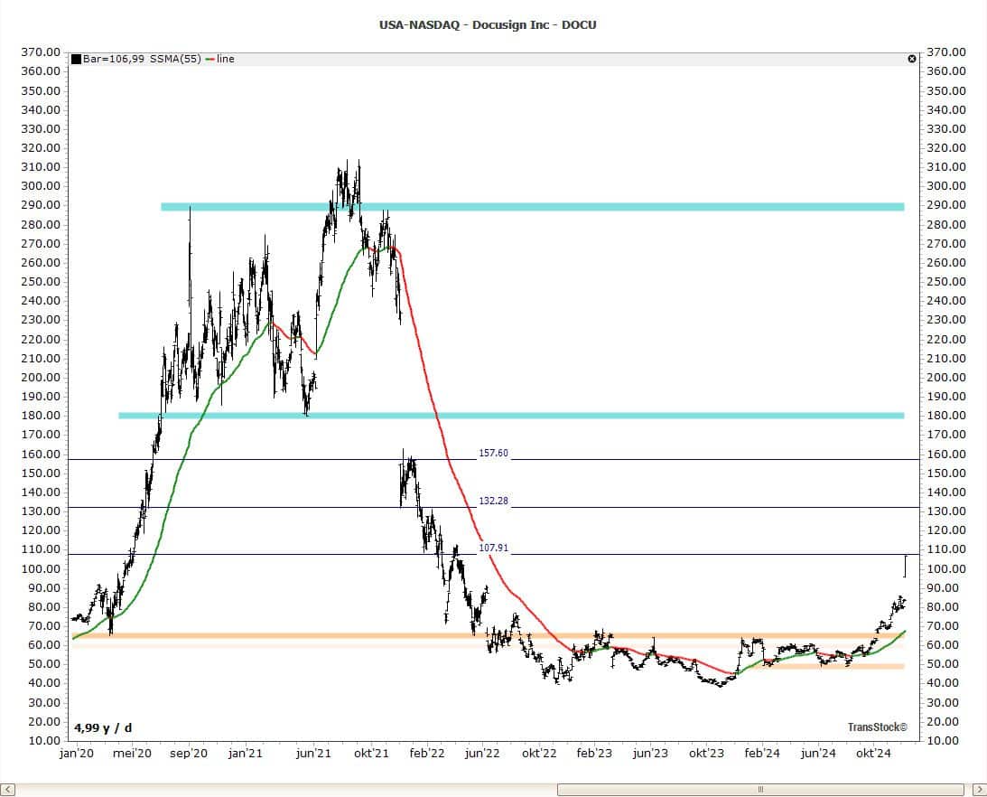987x797 pixels.
Task: Click the 132.28 level label
Action: pos(493,501)
